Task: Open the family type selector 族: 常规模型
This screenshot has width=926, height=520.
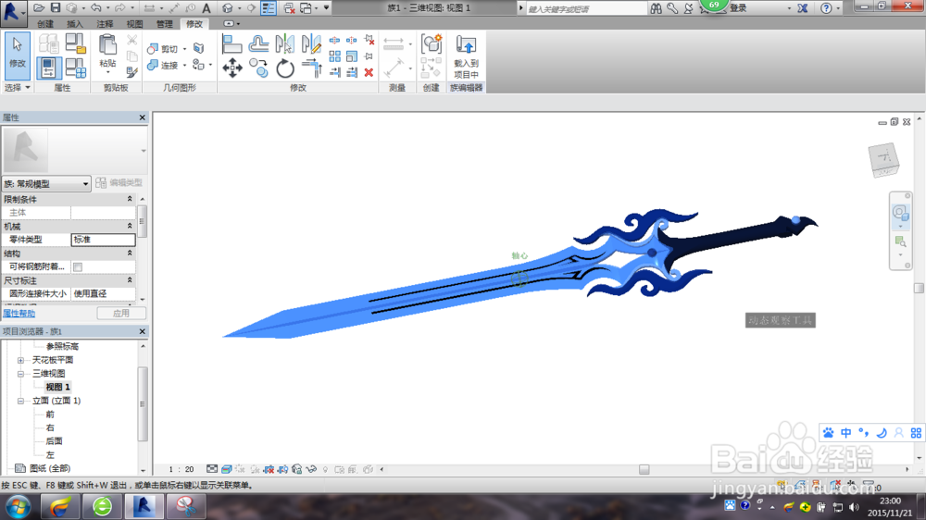Action: (x=46, y=183)
